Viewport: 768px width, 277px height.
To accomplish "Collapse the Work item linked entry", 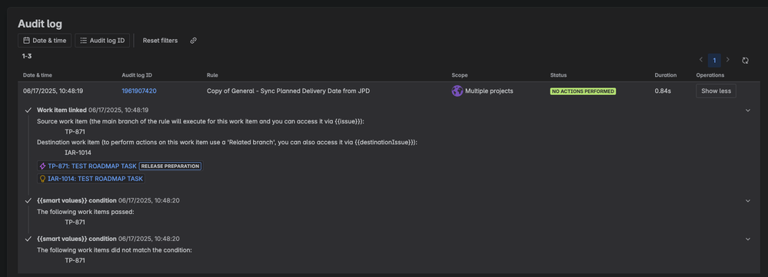I will coord(747,110).
